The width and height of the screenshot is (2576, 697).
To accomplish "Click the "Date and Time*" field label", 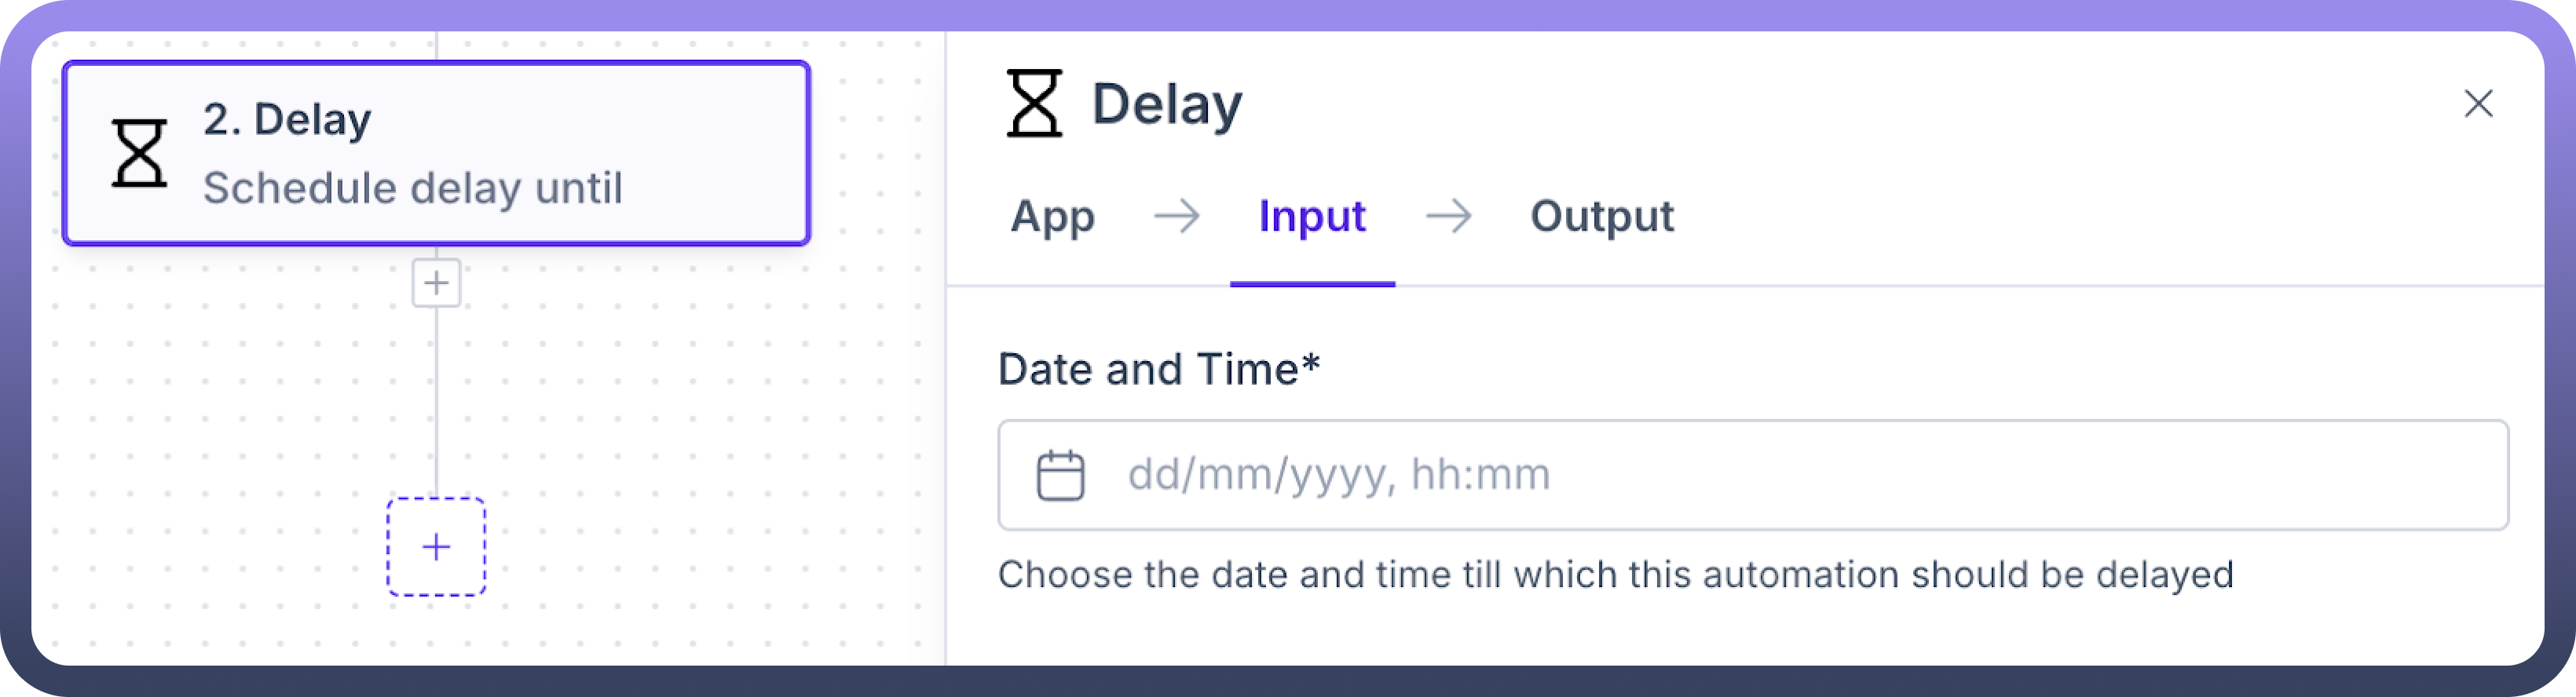I will (x=1158, y=369).
